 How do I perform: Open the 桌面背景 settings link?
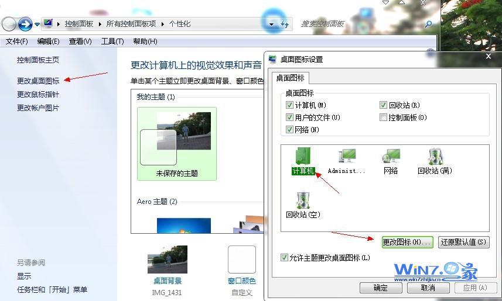[x=167, y=281]
